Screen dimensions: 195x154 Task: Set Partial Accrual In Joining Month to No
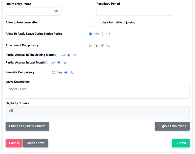pyautogui.click(x=69, y=55)
